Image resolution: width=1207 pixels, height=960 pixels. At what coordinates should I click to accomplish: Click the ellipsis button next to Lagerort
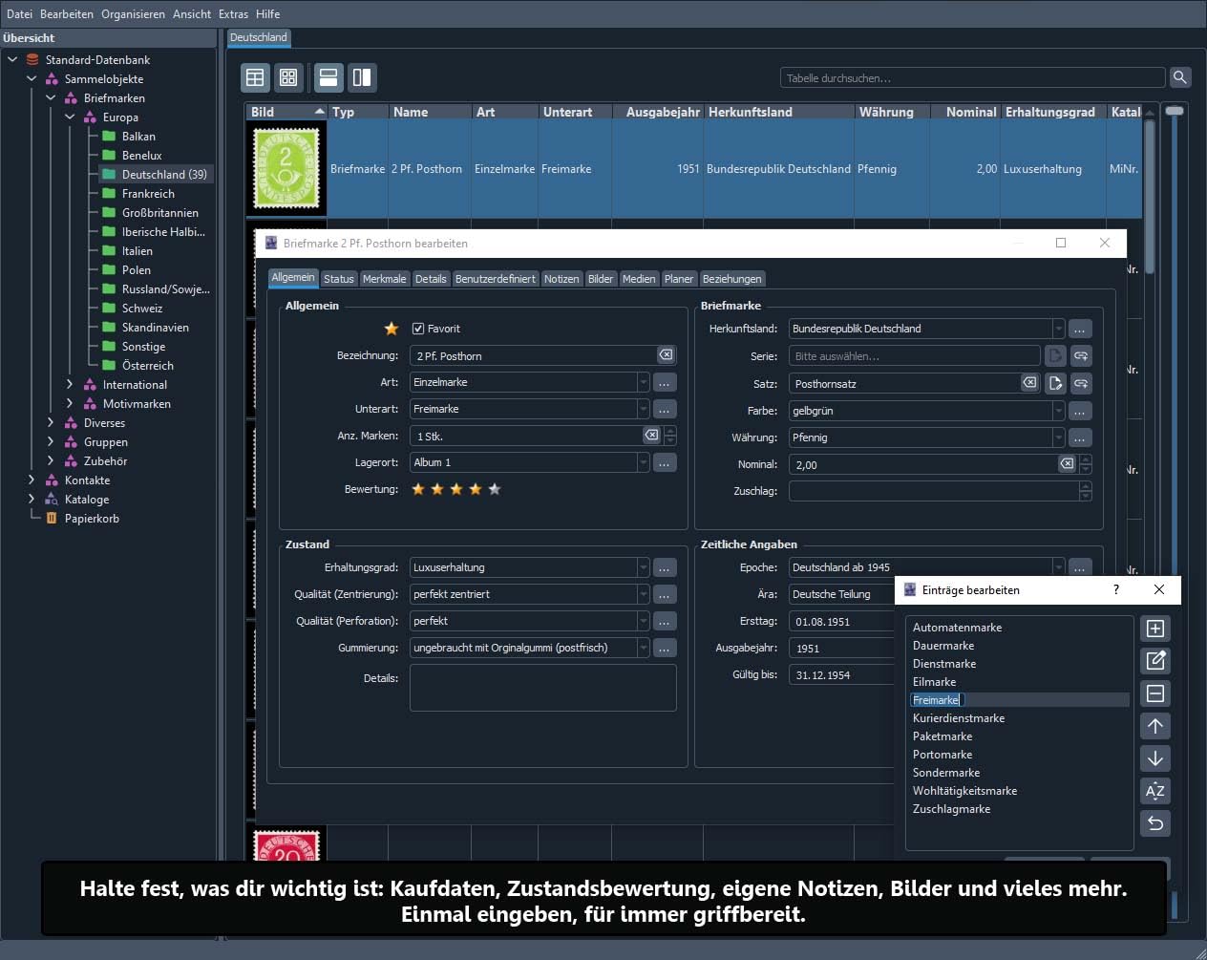[665, 462]
